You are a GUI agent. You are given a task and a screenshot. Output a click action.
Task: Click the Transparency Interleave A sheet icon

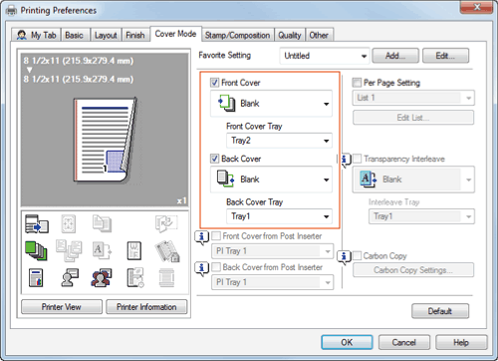(369, 179)
